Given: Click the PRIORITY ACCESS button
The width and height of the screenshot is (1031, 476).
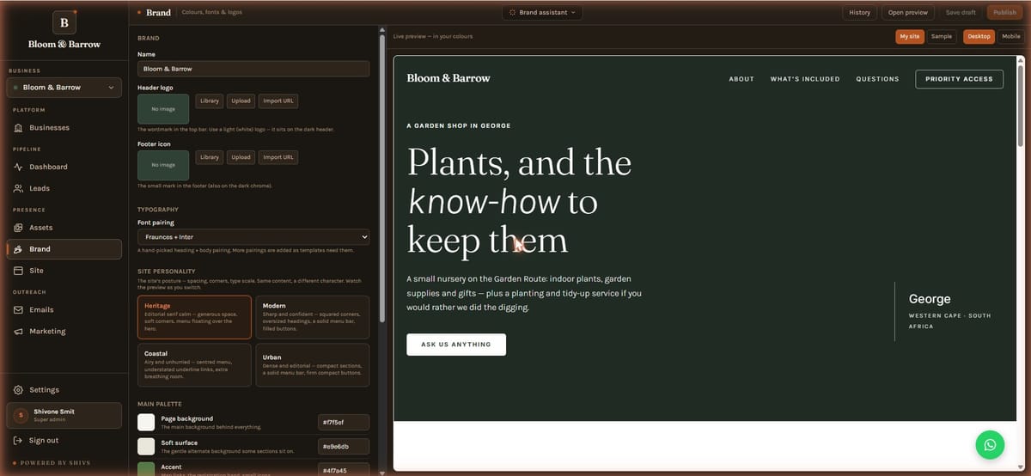Looking at the screenshot, I should pos(959,79).
